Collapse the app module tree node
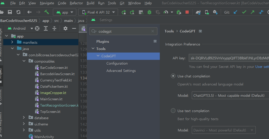The width and height of the screenshot is (269, 139). [7, 36]
